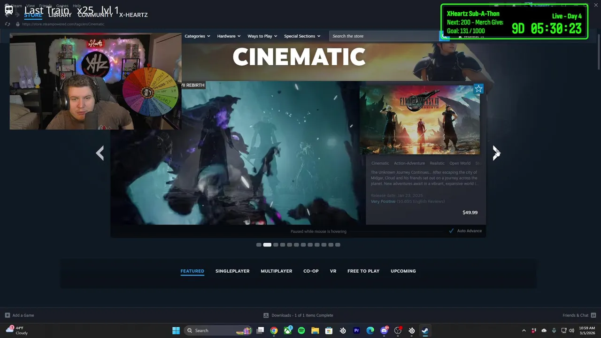Click the Action-Adventure tag
Viewport: 601px width, 338px height.
click(x=409, y=163)
